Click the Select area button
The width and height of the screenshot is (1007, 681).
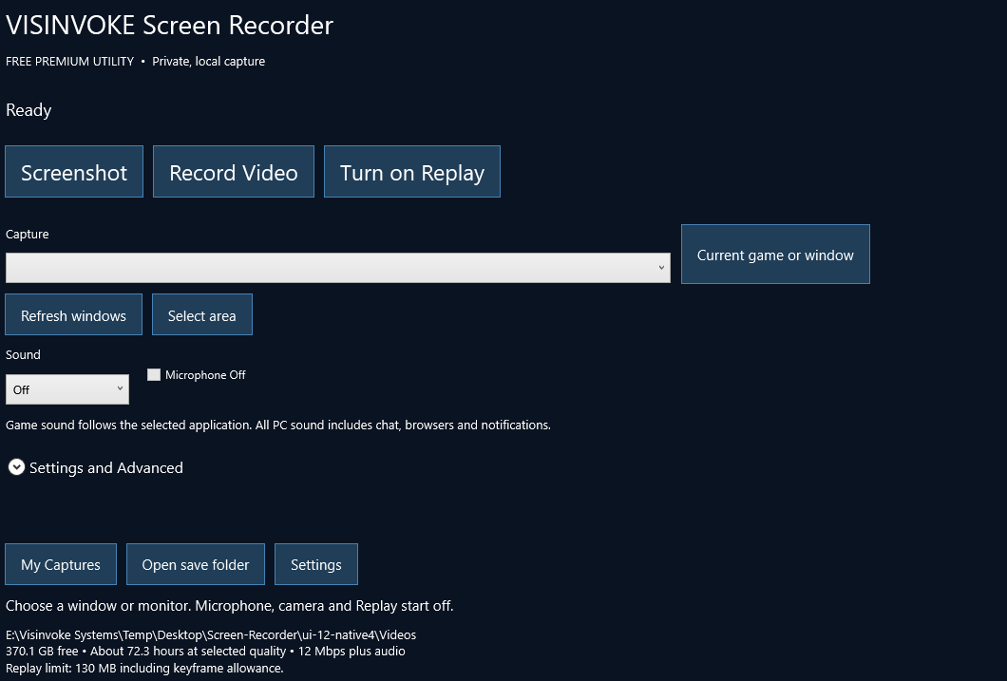click(x=202, y=314)
